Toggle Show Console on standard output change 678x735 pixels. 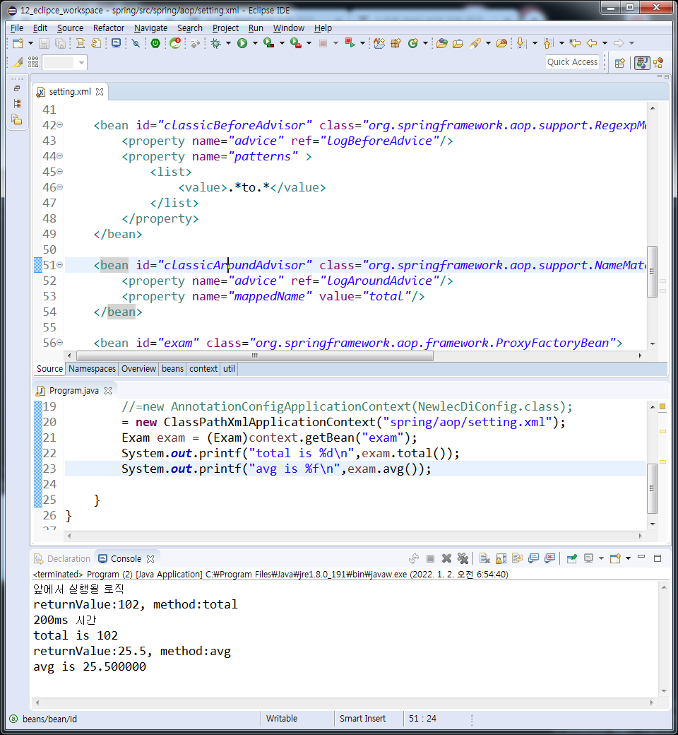[x=533, y=558]
